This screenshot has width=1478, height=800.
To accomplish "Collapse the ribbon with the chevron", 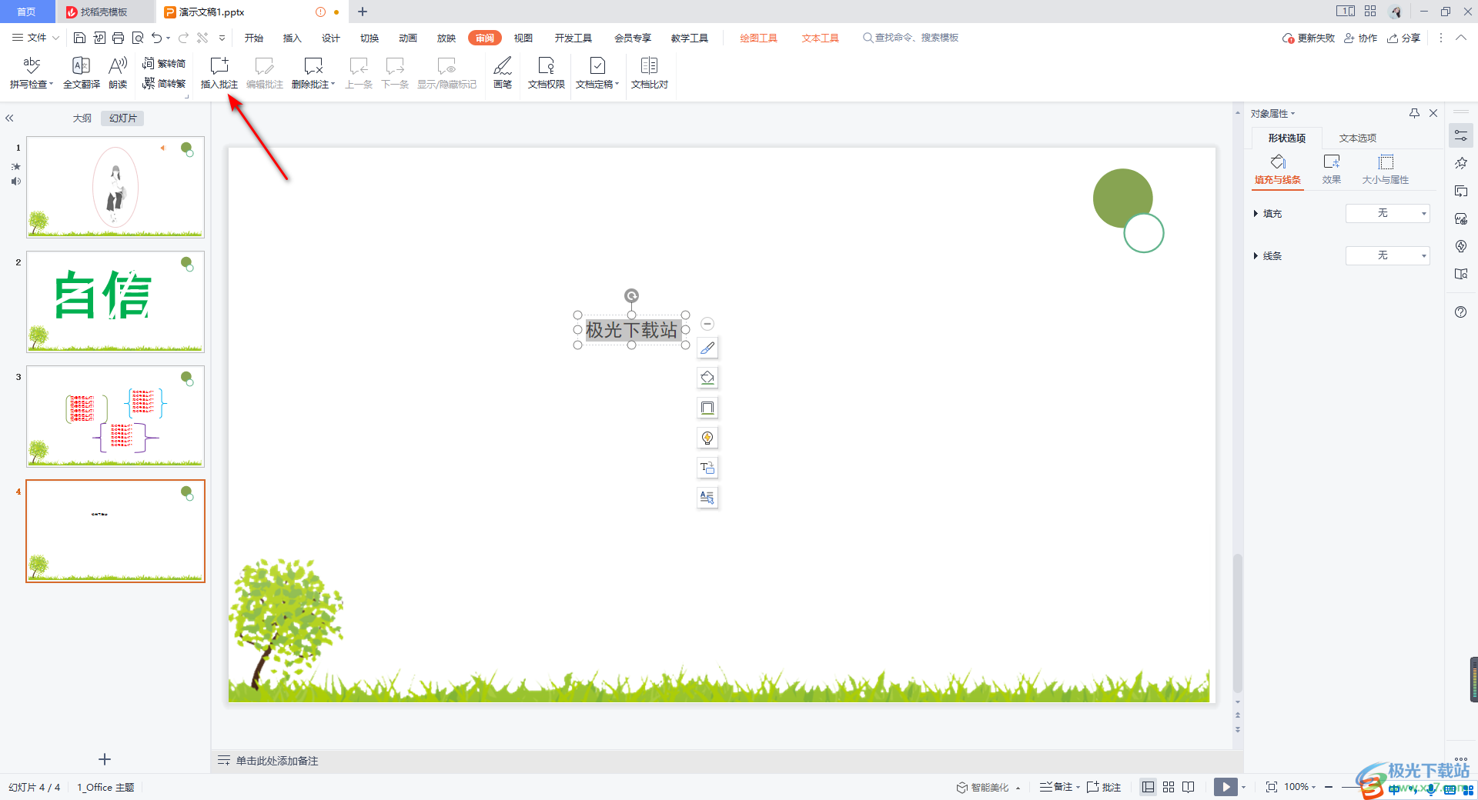I will coord(1461,38).
